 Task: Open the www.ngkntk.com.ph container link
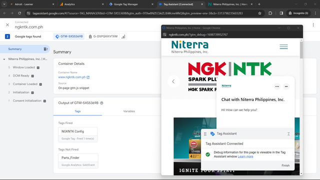[x=73, y=77]
